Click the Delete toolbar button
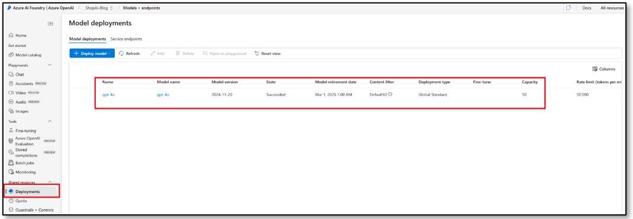This screenshot has height=219, width=633. tap(185, 54)
